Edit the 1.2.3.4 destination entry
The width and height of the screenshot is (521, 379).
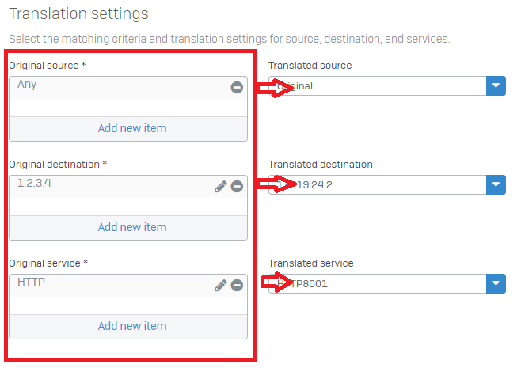tap(221, 187)
